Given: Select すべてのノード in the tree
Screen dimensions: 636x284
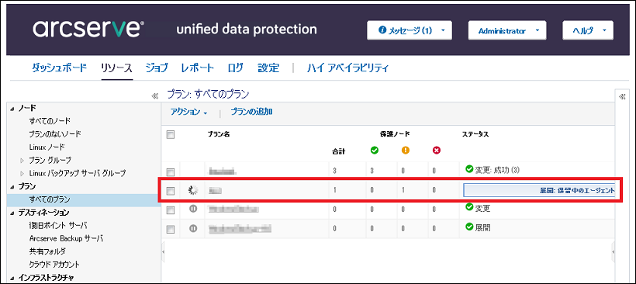Looking at the screenshot, I should (50, 120).
